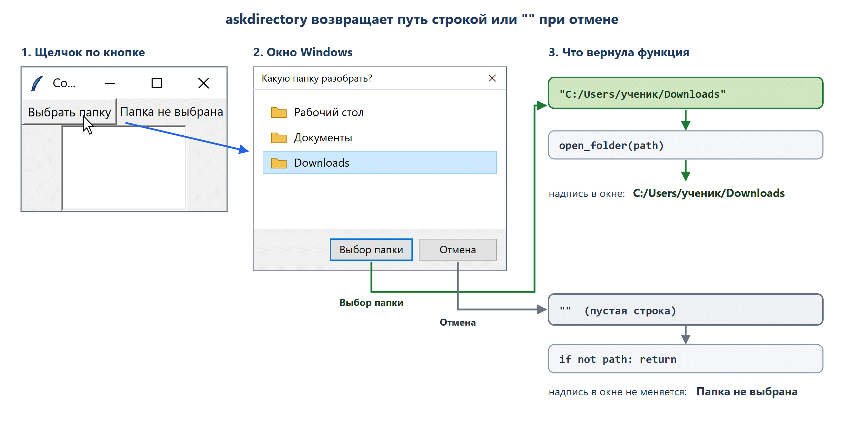Click the white text area in small window
The width and height of the screenshot is (844, 422).
click(x=124, y=168)
